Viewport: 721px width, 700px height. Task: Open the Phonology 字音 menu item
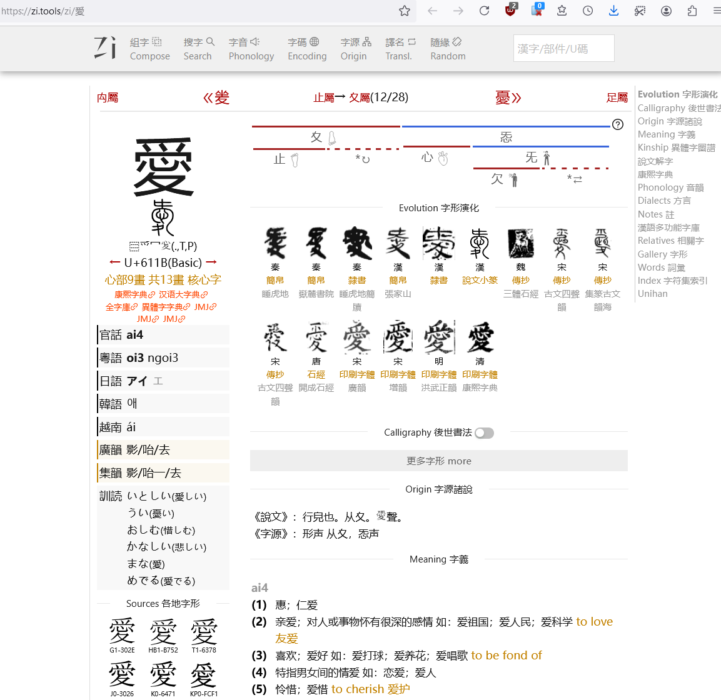click(251, 49)
